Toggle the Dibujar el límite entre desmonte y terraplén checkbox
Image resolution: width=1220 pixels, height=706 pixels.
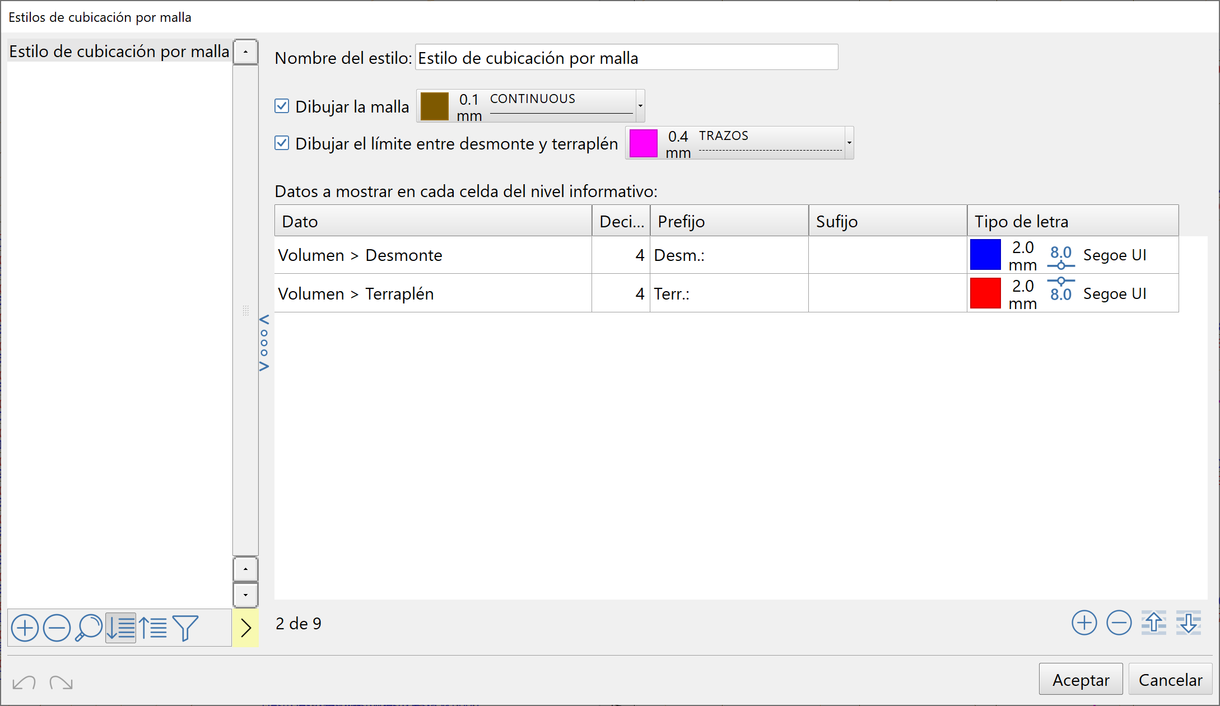click(282, 143)
